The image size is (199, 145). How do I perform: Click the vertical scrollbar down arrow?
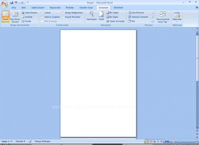tap(197, 128)
